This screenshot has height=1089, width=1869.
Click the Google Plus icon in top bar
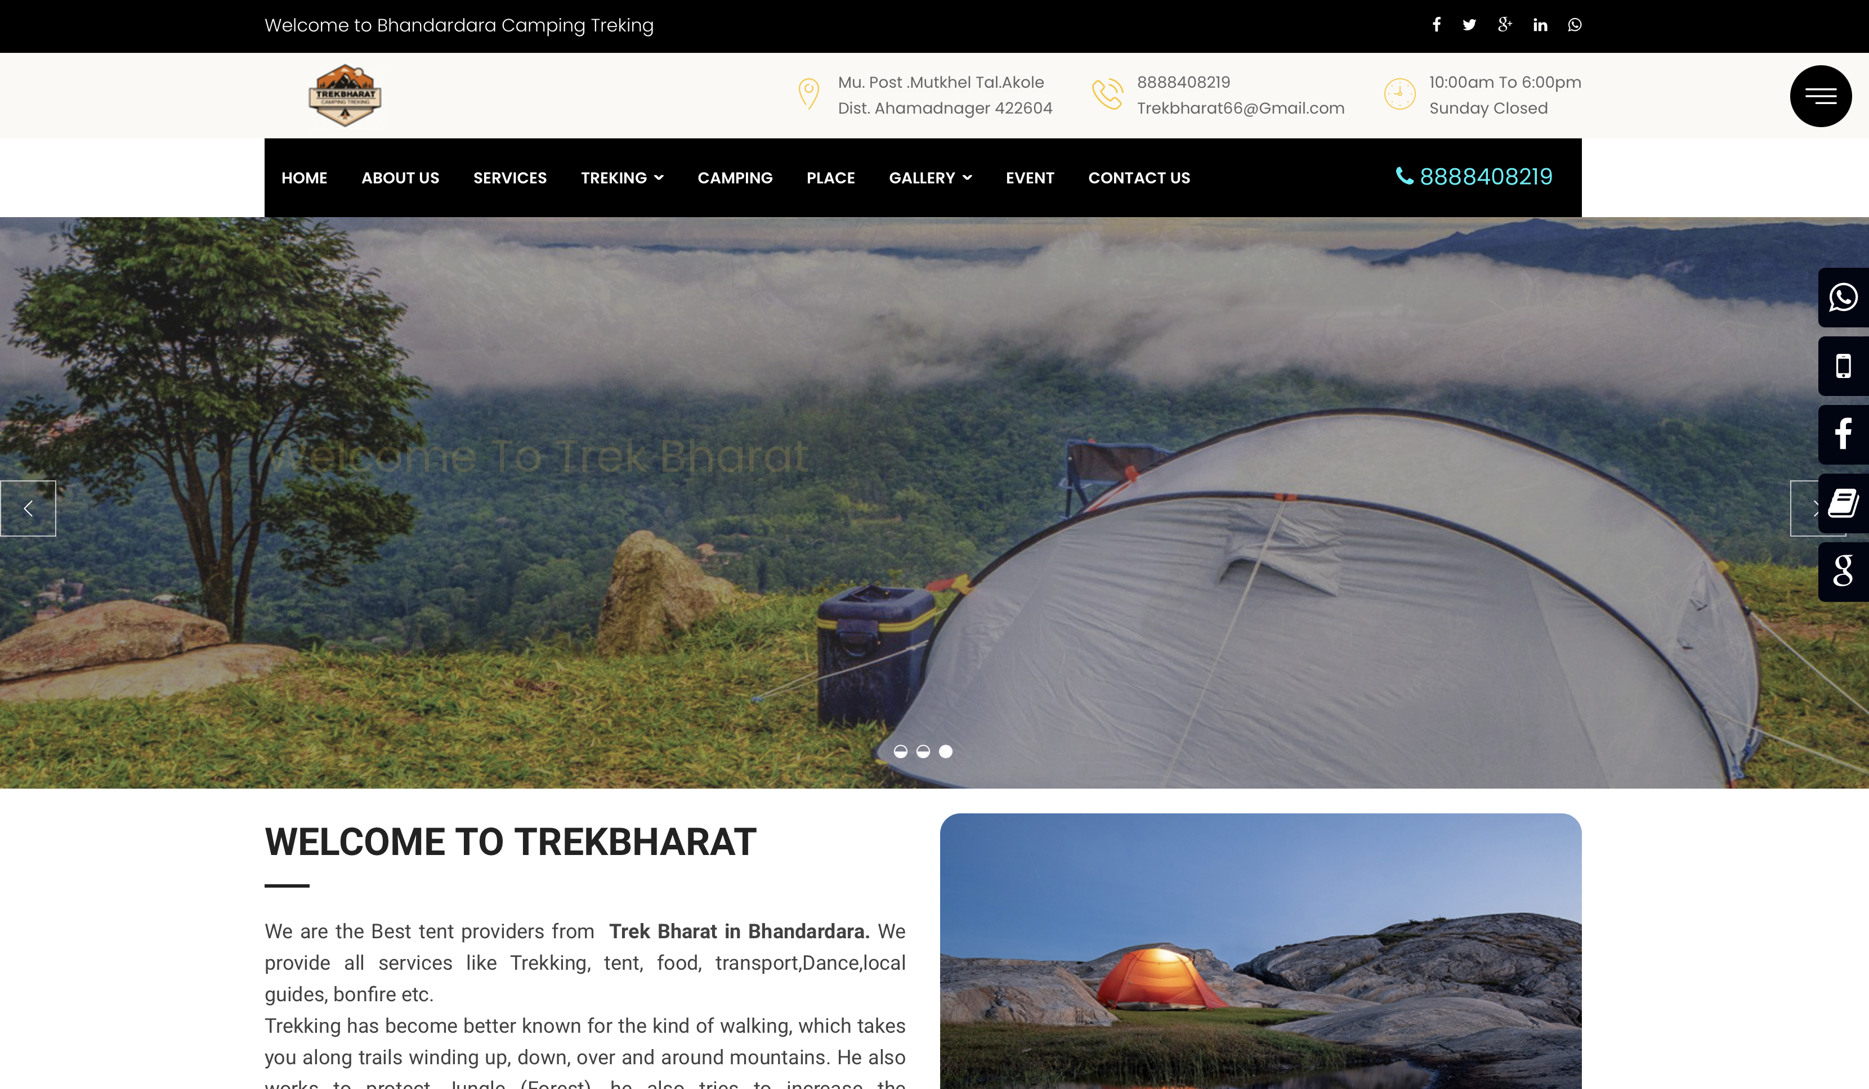[1505, 24]
